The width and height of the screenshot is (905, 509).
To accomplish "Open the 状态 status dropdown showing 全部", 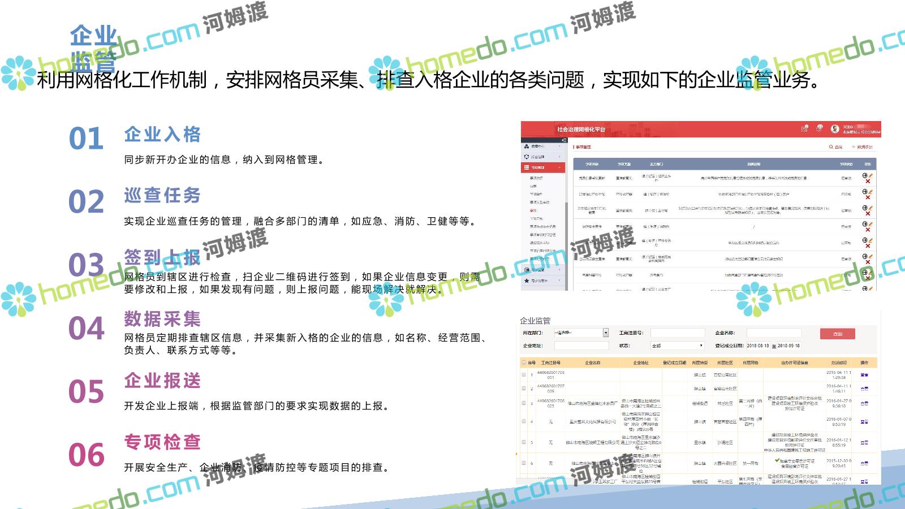I will (x=677, y=345).
